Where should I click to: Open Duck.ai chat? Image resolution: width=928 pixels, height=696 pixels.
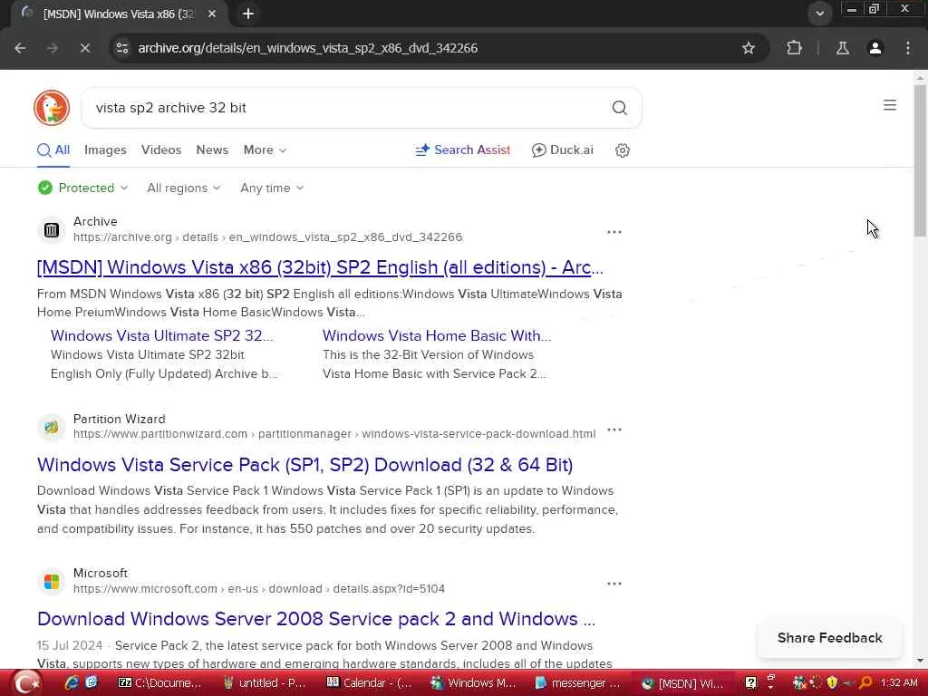[562, 150]
